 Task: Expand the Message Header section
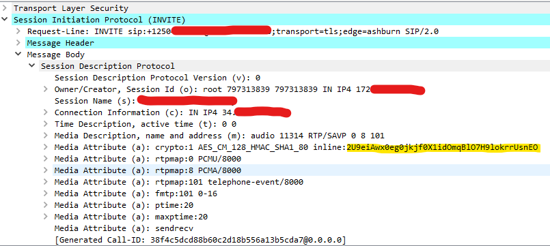[x=18, y=43]
